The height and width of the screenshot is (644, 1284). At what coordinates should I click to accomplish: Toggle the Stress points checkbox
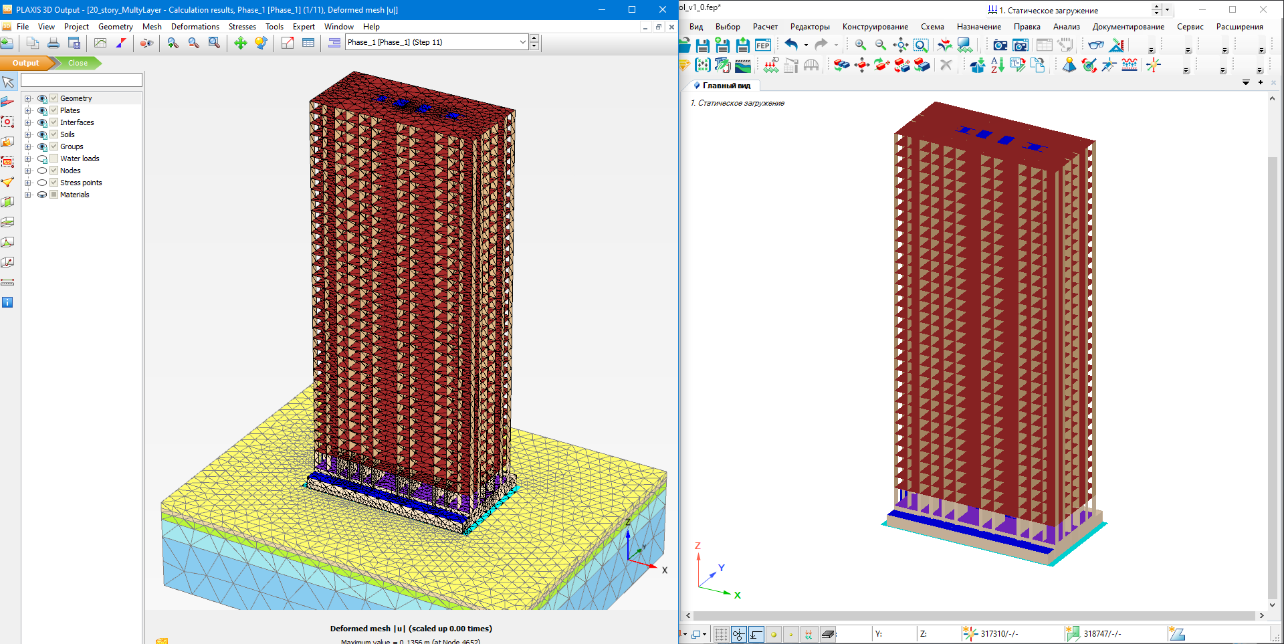click(x=54, y=183)
